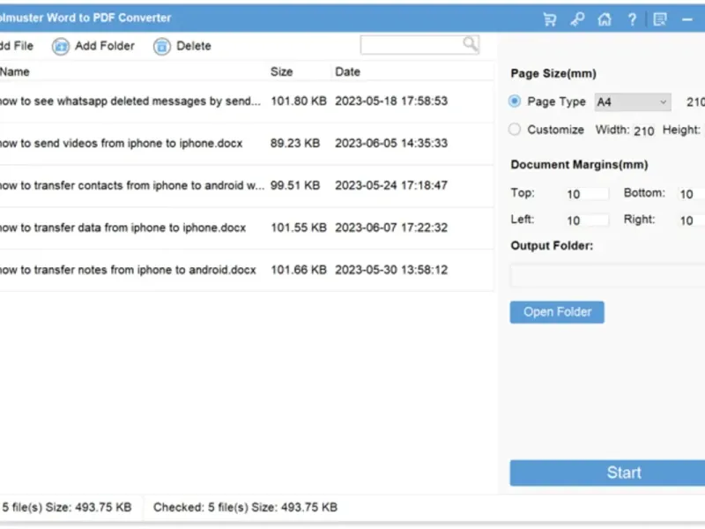Click the 5 file(s) Size 493.75 KB status
Viewport: 705px width, 529px height.
[x=67, y=508]
